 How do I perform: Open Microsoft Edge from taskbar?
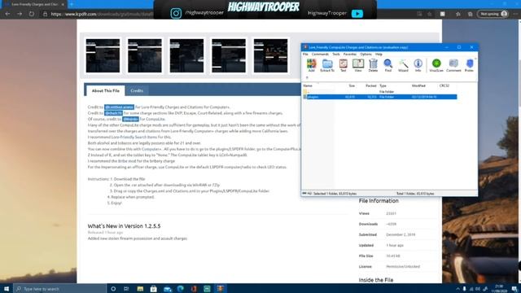[181, 289]
